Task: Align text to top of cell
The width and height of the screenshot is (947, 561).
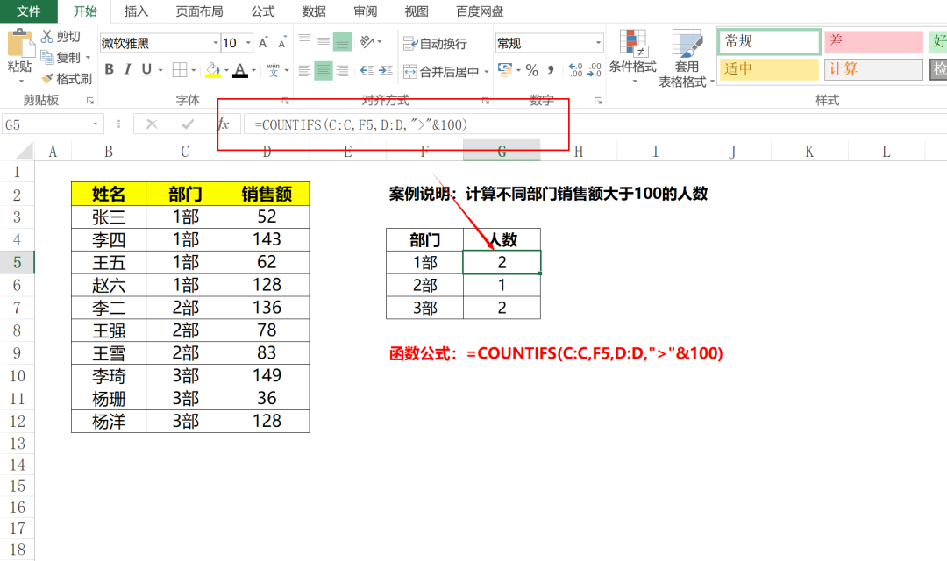Action: tap(305, 40)
